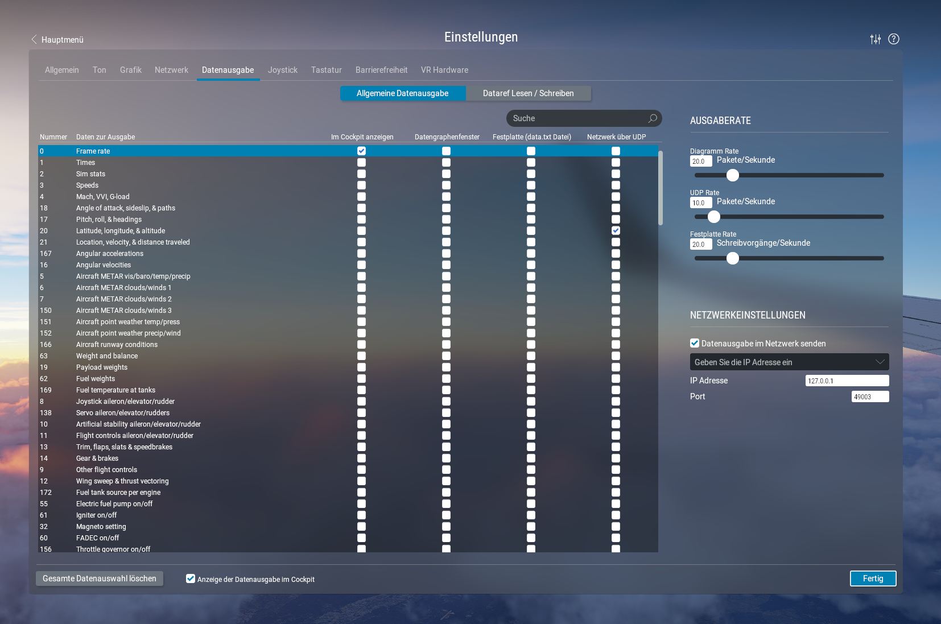The image size is (941, 624).
Task: Switch to the Joystick tab
Action: coord(282,70)
